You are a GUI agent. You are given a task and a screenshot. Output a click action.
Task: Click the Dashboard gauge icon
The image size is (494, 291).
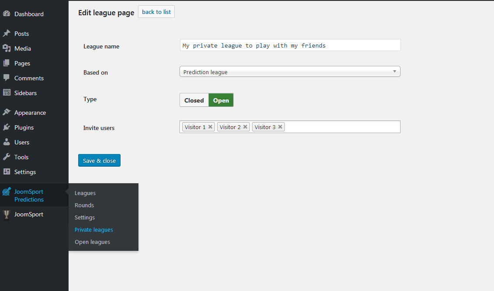(7, 14)
